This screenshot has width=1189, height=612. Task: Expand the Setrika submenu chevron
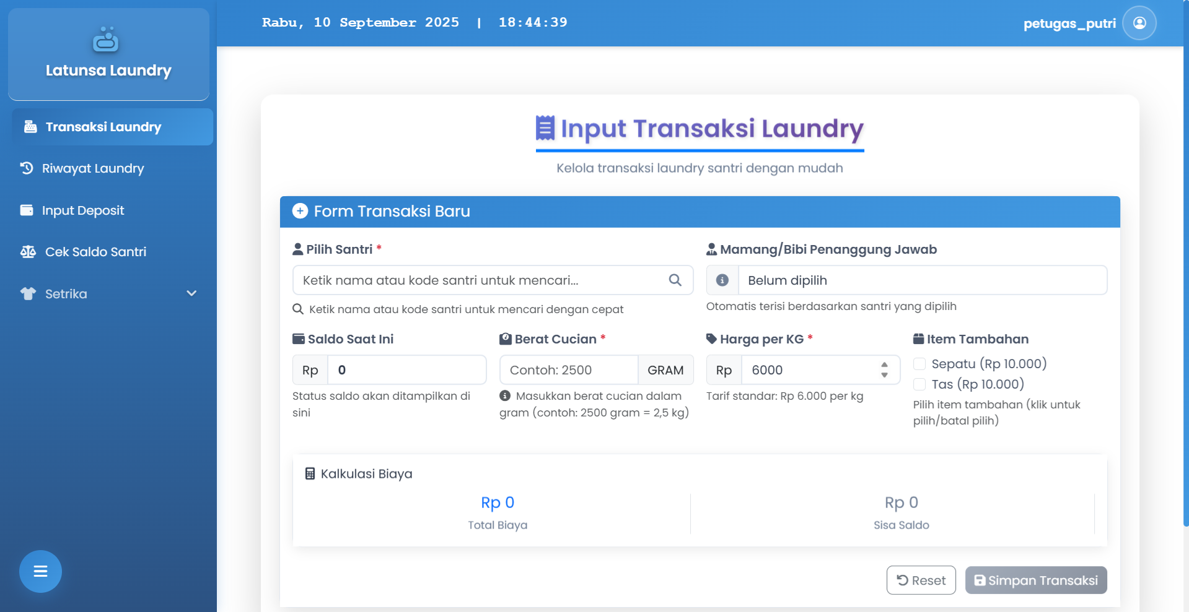pyautogui.click(x=191, y=294)
